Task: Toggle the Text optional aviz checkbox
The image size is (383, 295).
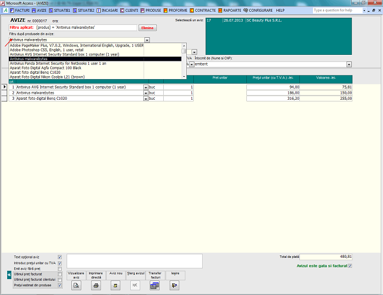Action: pos(60,257)
